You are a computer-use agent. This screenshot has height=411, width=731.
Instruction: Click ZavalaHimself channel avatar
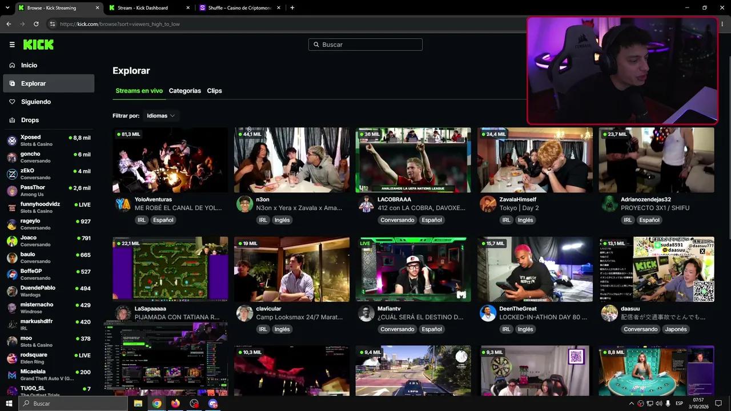click(x=488, y=204)
